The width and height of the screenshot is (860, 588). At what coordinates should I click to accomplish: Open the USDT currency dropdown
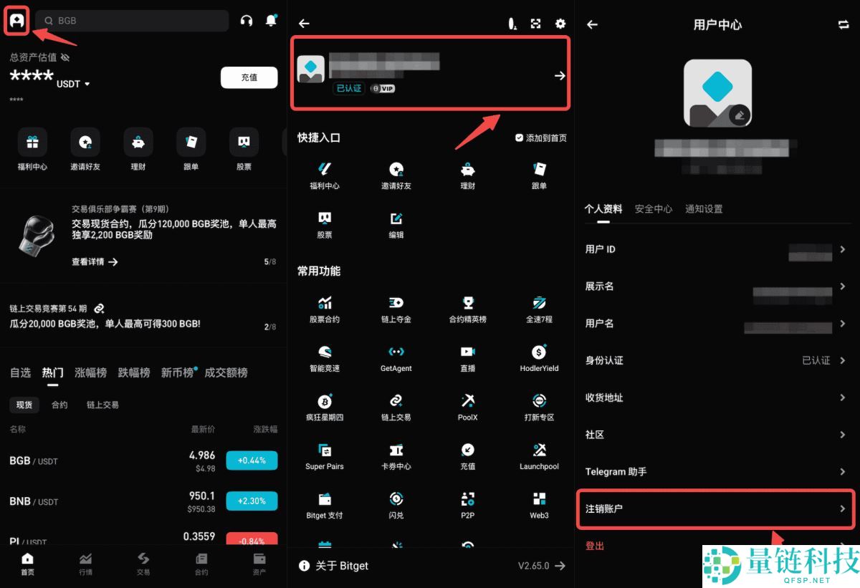80,82
